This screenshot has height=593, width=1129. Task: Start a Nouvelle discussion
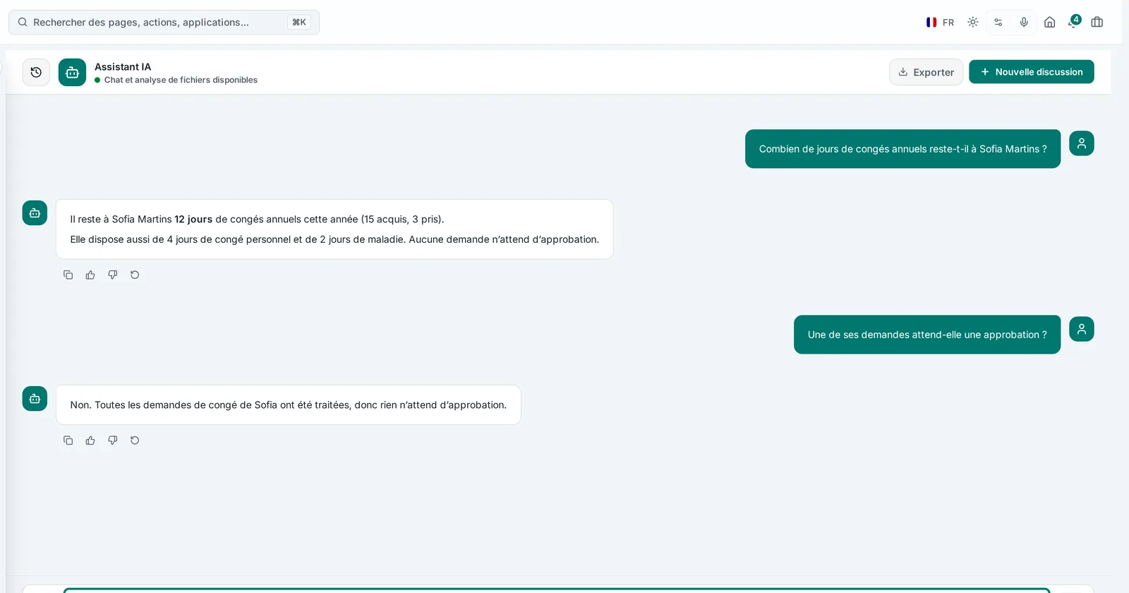[1032, 72]
